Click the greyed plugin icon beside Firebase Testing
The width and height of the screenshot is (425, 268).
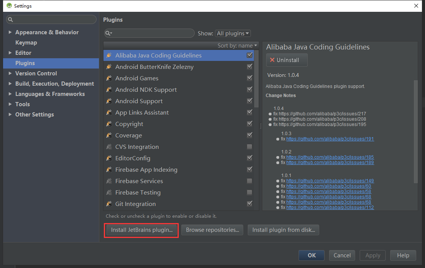(109, 192)
